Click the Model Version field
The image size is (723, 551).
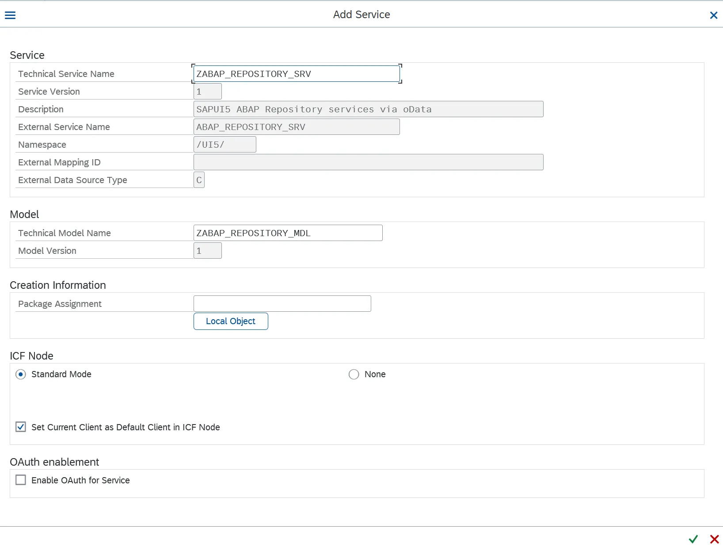pos(207,251)
